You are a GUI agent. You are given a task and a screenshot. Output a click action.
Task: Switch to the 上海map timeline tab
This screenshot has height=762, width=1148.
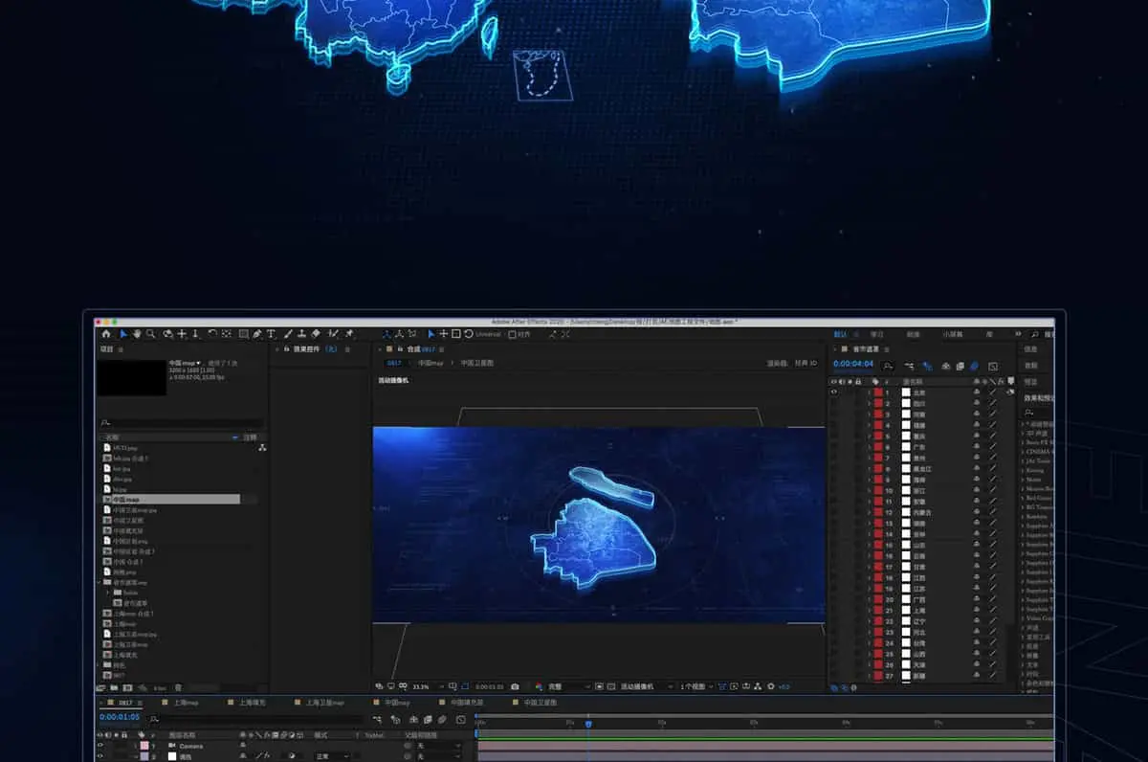[x=185, y=703]
